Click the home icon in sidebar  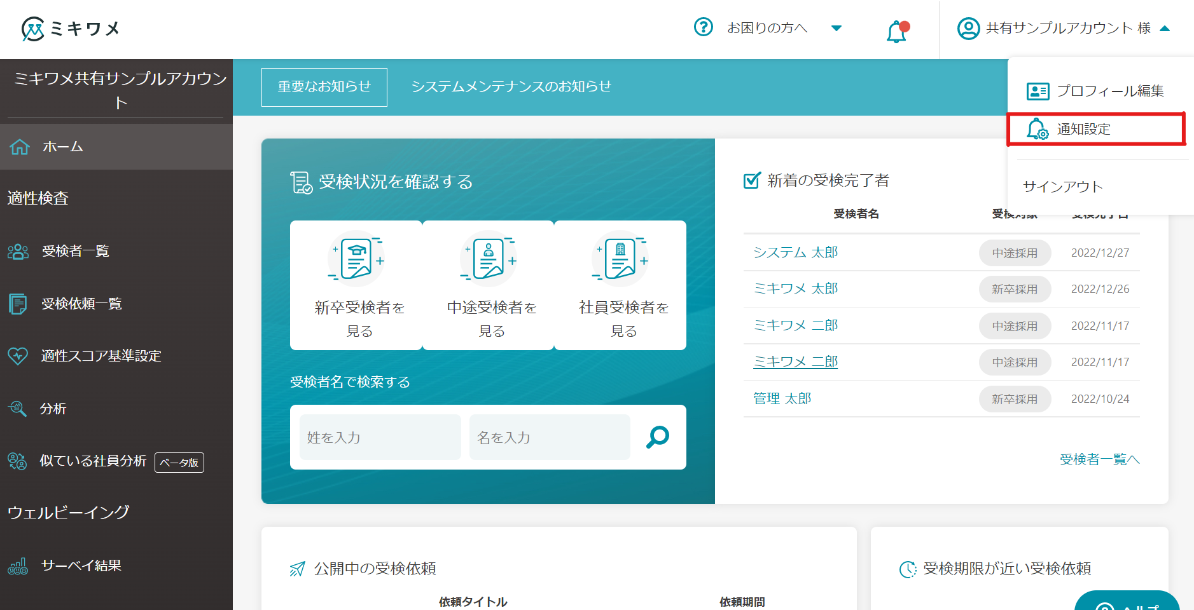[x=20, y=147]
